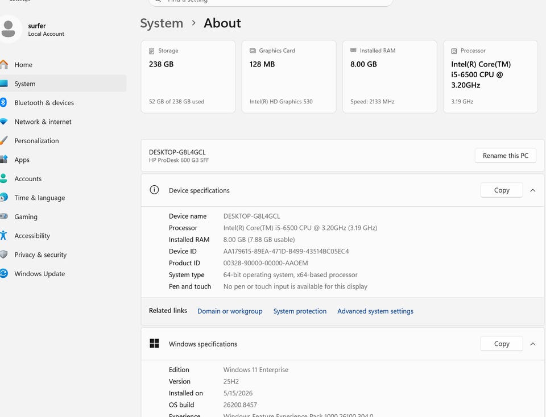
Task: Click the Privacy & security shield icon
Action: 3,255
